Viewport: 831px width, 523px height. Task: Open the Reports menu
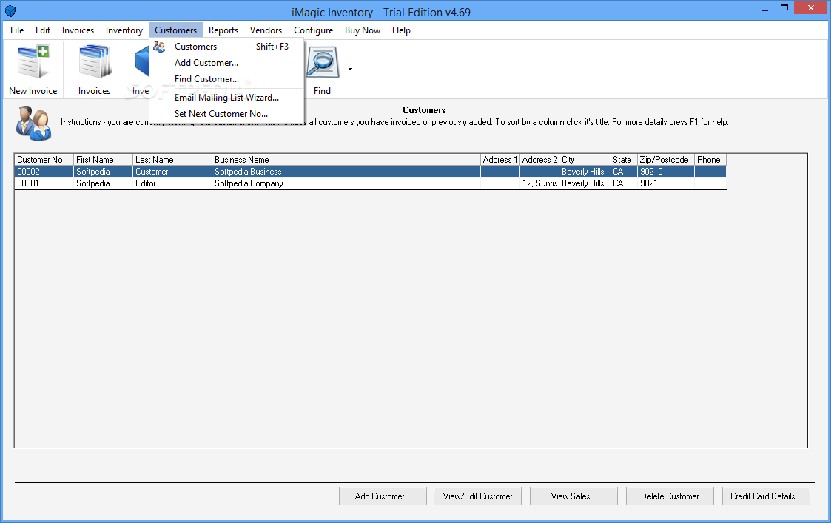coord(223,30)
